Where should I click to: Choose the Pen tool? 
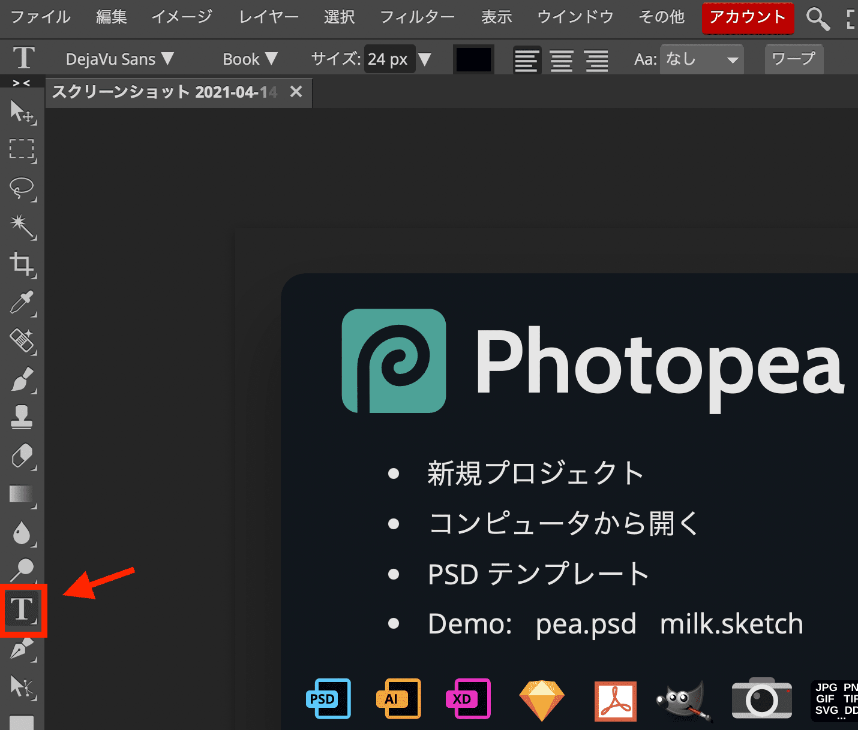point(22,649)
